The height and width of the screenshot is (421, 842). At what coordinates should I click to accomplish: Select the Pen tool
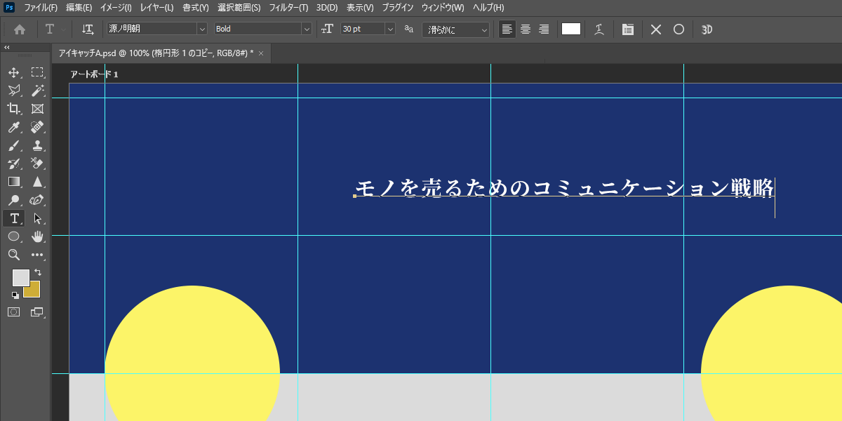coord(37,200)
